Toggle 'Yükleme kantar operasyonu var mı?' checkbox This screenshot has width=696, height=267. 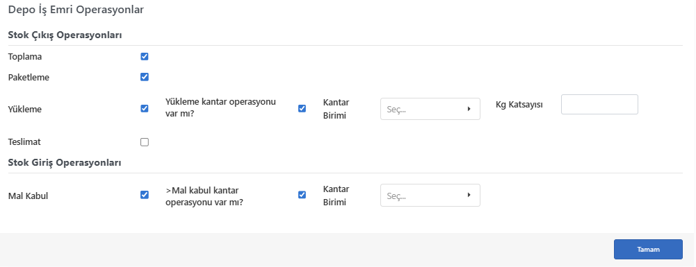click(302, 108)
